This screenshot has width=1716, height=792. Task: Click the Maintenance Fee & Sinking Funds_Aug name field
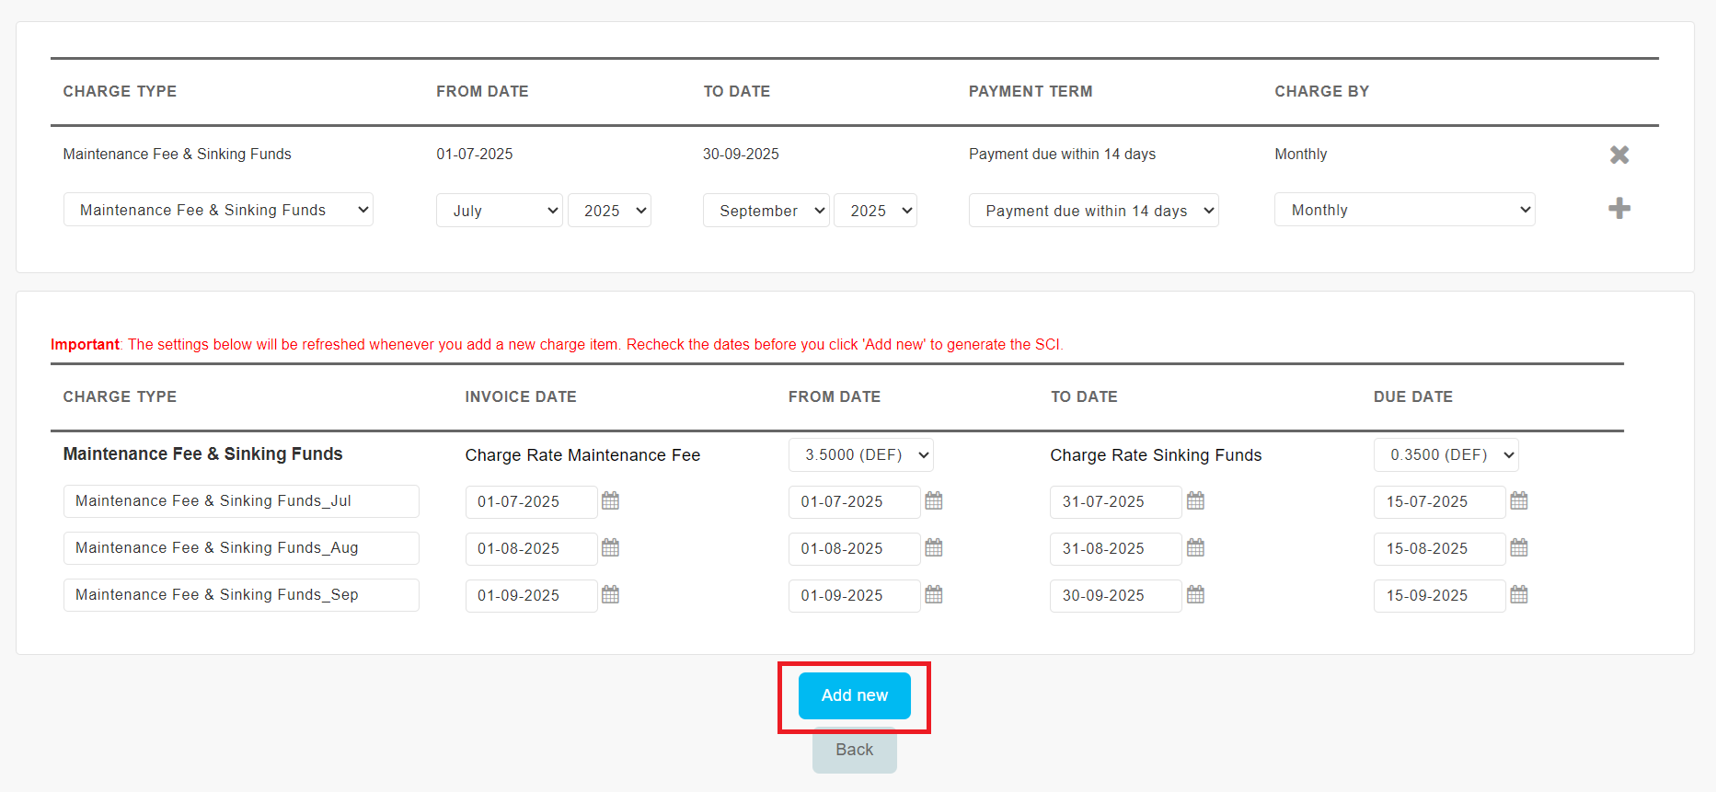[241, 548]
